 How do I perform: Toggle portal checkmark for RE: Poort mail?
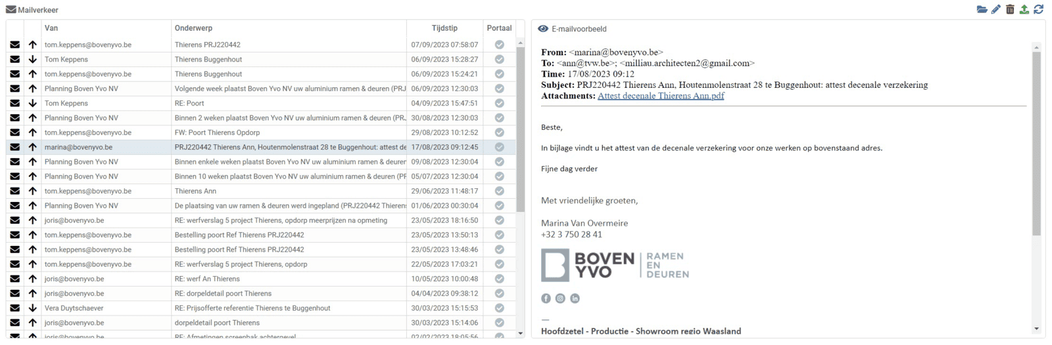pos(499,103)
